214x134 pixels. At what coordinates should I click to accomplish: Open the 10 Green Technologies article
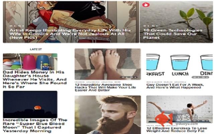(173, 34)
